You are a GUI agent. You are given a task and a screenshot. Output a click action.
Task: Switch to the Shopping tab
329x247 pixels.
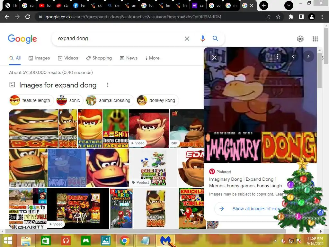(x=99, y=58)
